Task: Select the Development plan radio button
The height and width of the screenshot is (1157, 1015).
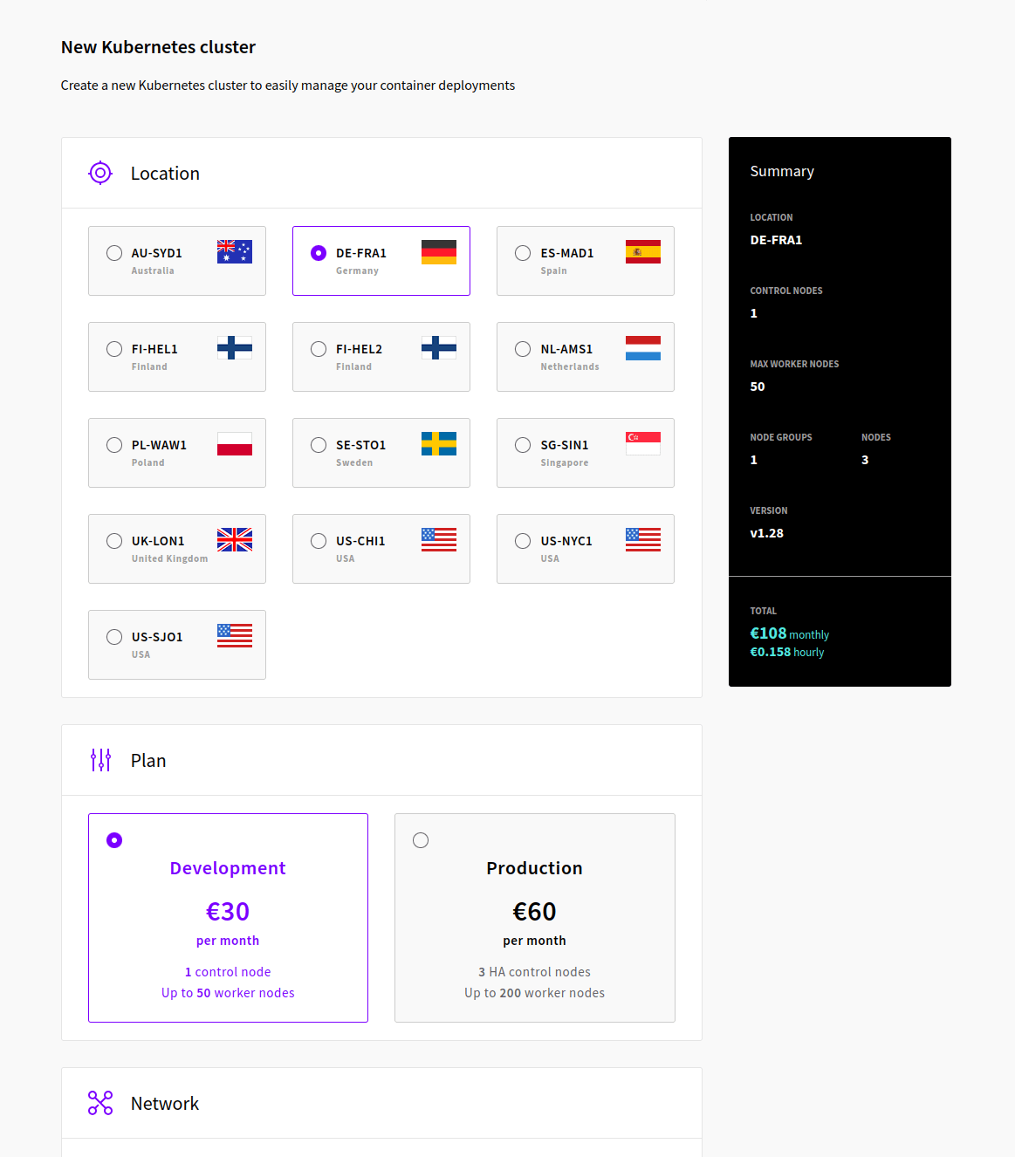Action: pos(114,840)
